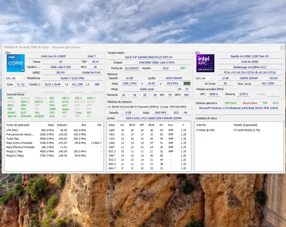The height and width of the screenshot is (227, 286).
Task: Click the Doble canal mode field
Action: click(147, 89)
